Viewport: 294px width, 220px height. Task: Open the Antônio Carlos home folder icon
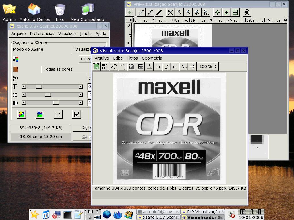click(x=35, y=12)
